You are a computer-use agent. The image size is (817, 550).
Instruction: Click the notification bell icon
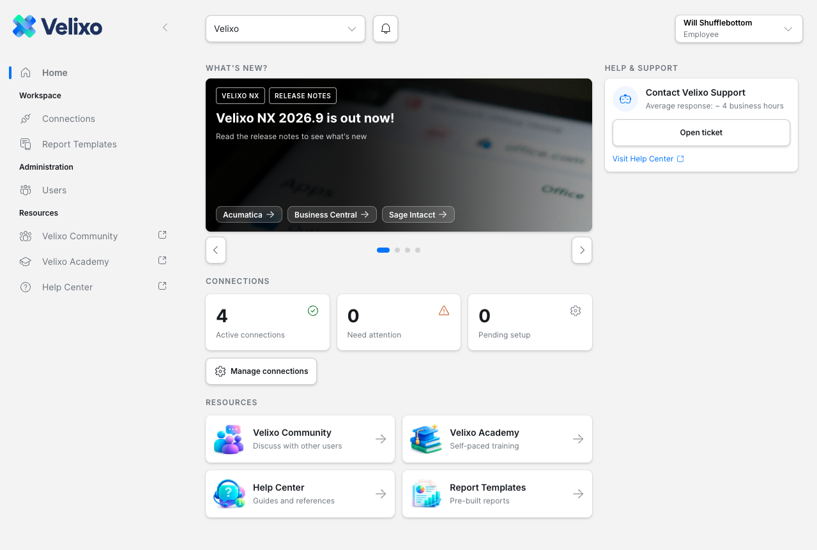click(385, 29)
